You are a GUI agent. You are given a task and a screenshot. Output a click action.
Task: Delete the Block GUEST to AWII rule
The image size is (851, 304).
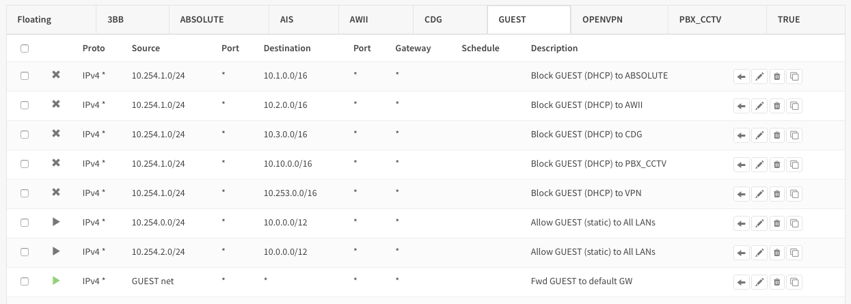pyautogui.click(x=777, y=106)
